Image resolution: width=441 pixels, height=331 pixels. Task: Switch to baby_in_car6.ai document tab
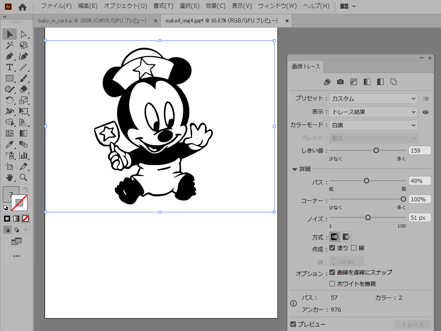tap(92, 21)
